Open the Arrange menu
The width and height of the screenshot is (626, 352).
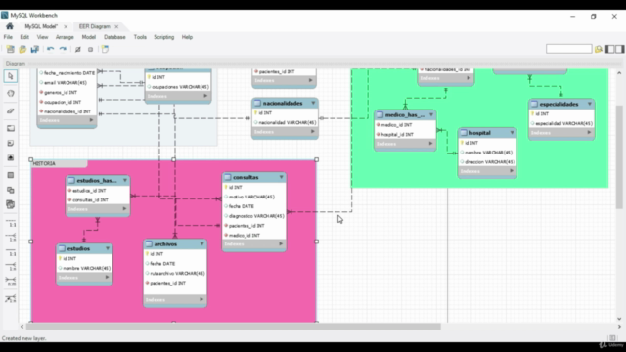click(65, 37)
